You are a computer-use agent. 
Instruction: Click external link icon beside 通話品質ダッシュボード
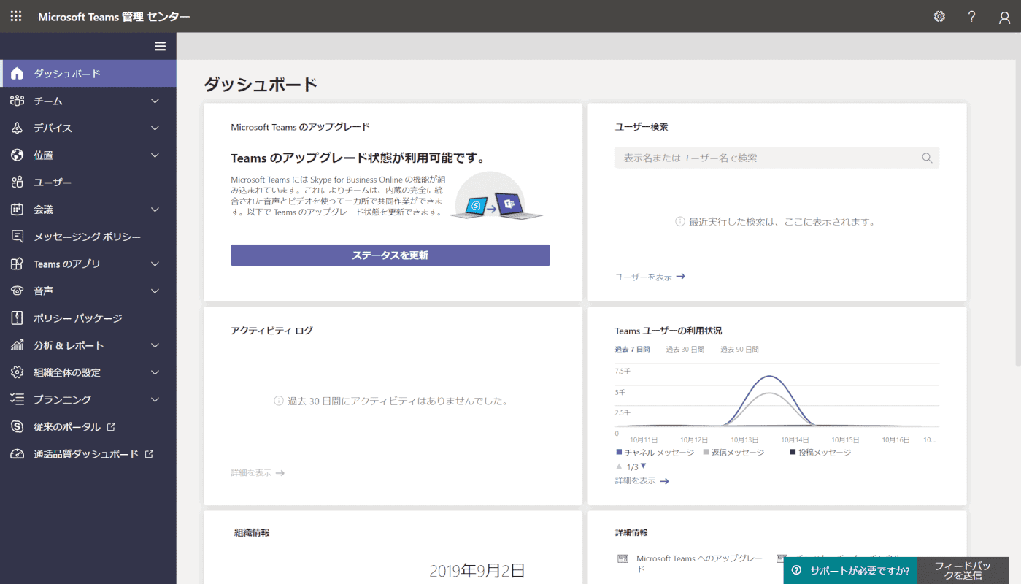(149, 453)
